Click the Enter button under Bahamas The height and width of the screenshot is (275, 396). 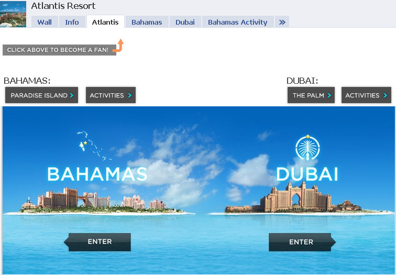point(97,242)
